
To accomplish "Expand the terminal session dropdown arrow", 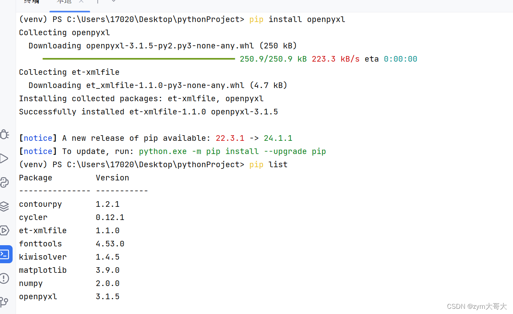I will (114, 2).
